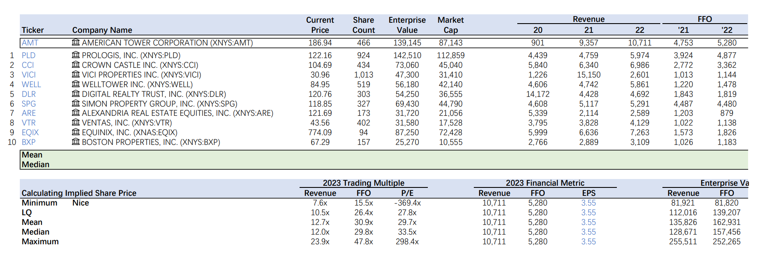The width and height of the screenshot is (762, 254).
Task: Select VICI's 15,150 revenue cell
Action: (589, 75)
